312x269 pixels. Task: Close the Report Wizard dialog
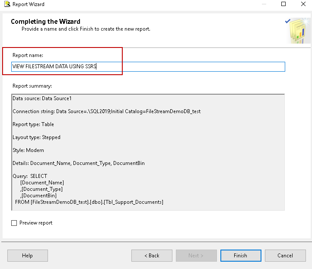[303, 4]
